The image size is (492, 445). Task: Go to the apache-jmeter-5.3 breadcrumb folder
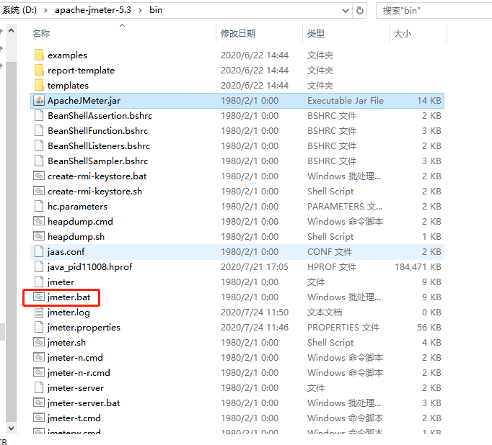[93, 10]
